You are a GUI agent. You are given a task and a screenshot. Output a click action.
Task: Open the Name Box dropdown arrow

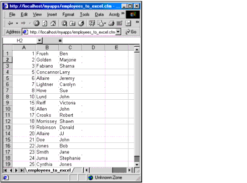pyautogui.click(x=40, y=41)
